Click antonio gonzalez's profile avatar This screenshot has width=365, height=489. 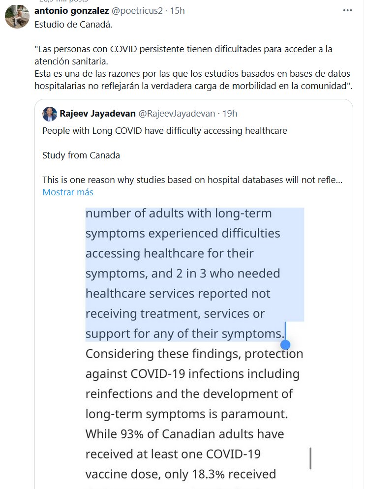pyautogui.click(x=17, y=16)
